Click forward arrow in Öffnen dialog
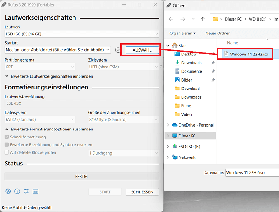Image resolution: width=279 pixels, height=212 pixels. pos(182,19)
